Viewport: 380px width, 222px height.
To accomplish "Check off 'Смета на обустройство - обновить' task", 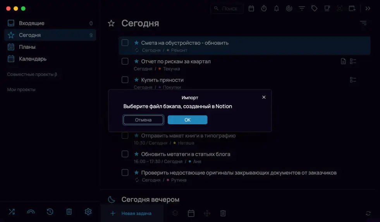I will pos(125,43).
